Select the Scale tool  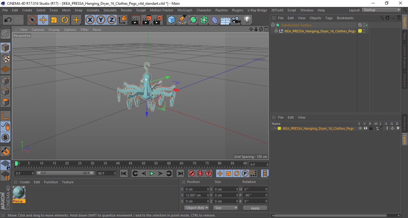pos(54,20)
